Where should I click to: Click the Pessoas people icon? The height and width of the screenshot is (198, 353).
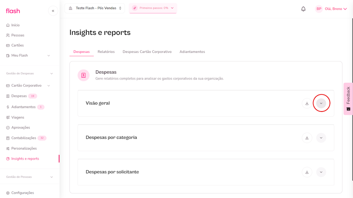pyautogui.click(x=8, y=35)
